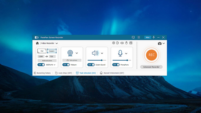Switch off the Microphone toggle
The height and width of the screenshot is (113, 201).
coord(116,65)
